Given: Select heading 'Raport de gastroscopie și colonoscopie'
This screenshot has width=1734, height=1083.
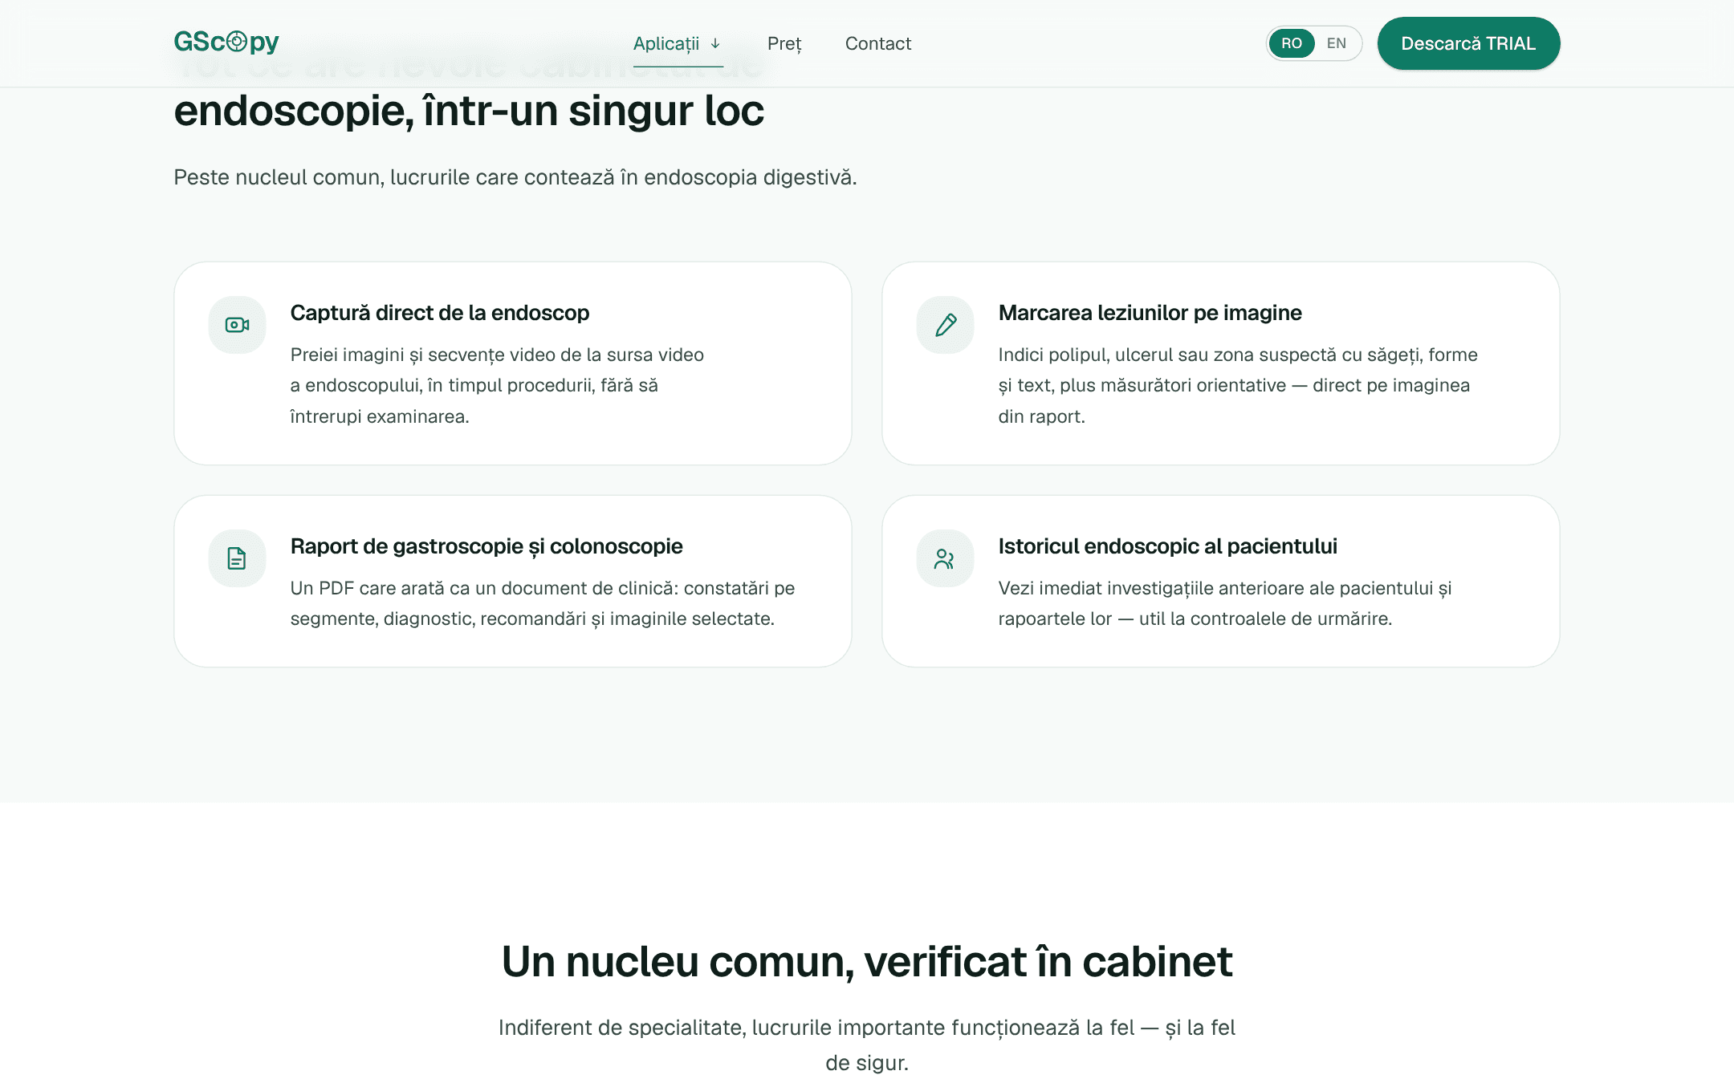Looking at the screenshot, I should coord(486,546).
